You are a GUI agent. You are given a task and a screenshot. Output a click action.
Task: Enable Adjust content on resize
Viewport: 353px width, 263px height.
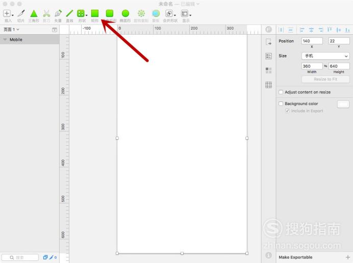pos(281,92)
